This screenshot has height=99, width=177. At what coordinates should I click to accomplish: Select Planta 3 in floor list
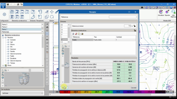(x=21, y=24)
